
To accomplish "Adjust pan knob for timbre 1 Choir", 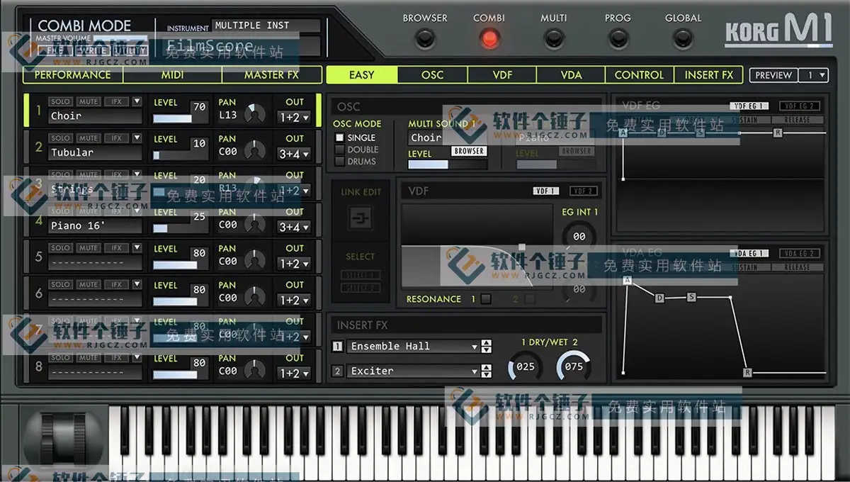I will (x=254, y=114).
